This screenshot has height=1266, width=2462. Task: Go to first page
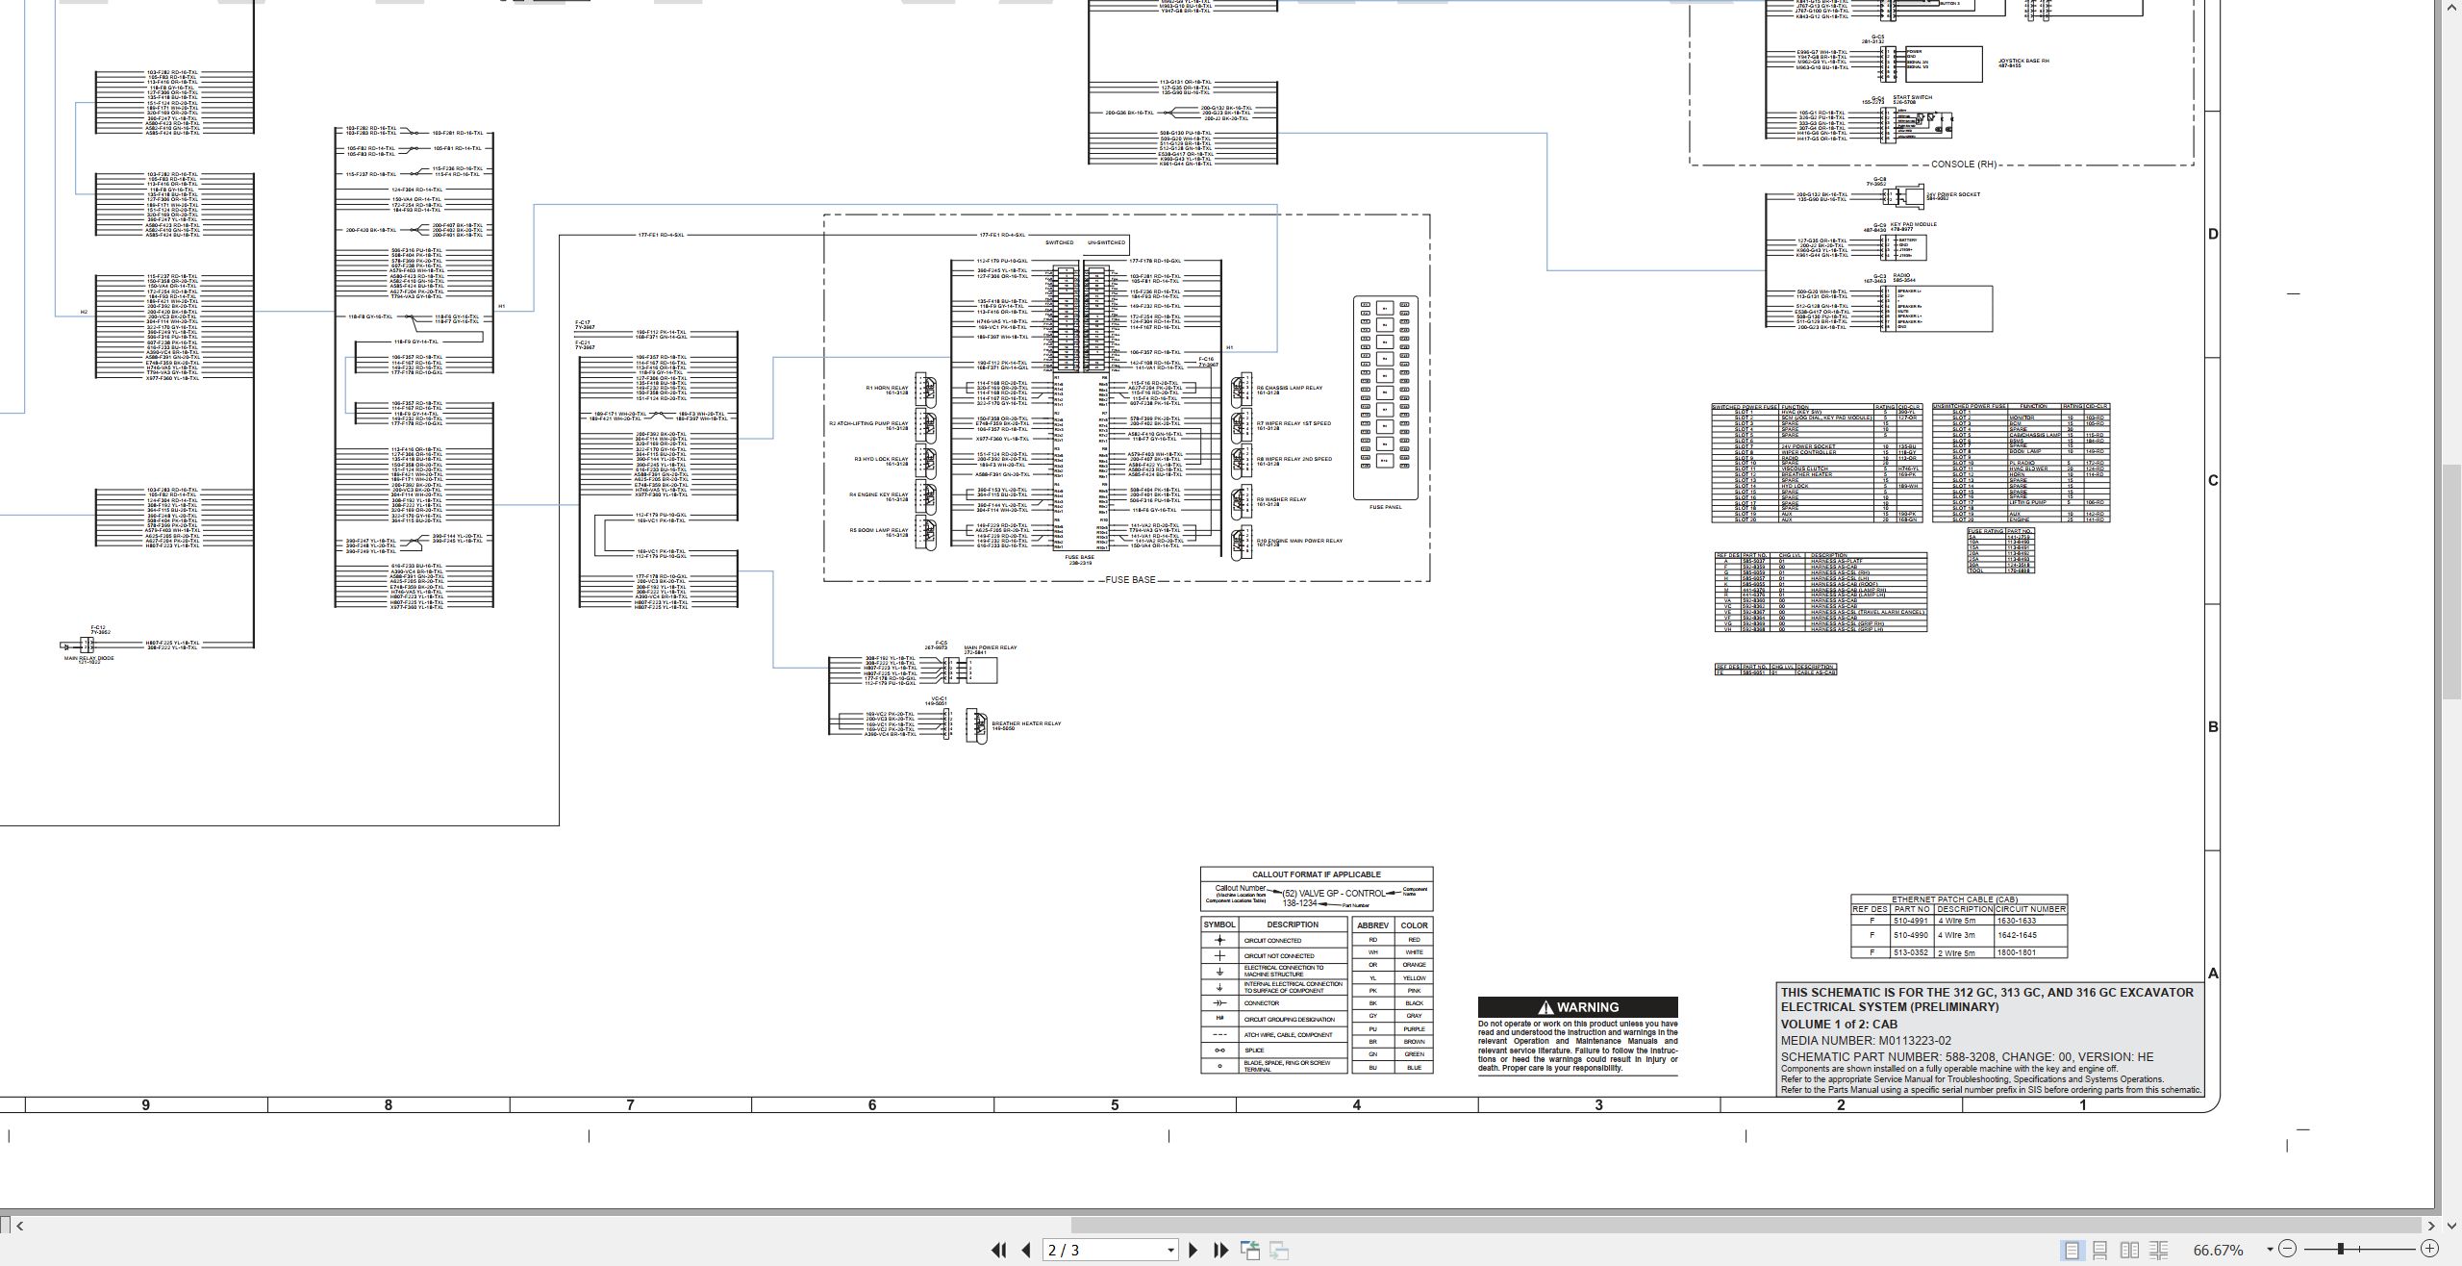pos(998,1250)
